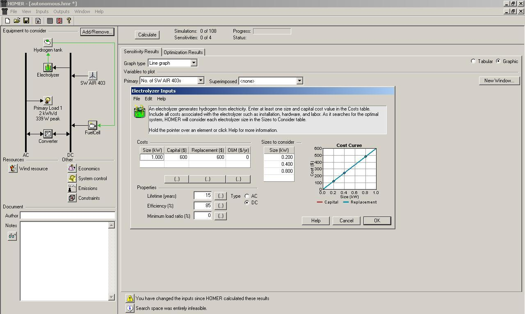
Task: Click the New file toolbar icon
Action: [7, 20]
